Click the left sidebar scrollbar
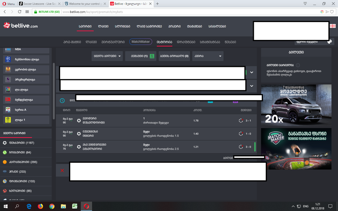The height and width of the screenshot is (211, 338). click(54, 91)
